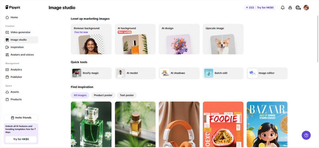
Task: Click the Pippit logo
Action: point(13,7)
